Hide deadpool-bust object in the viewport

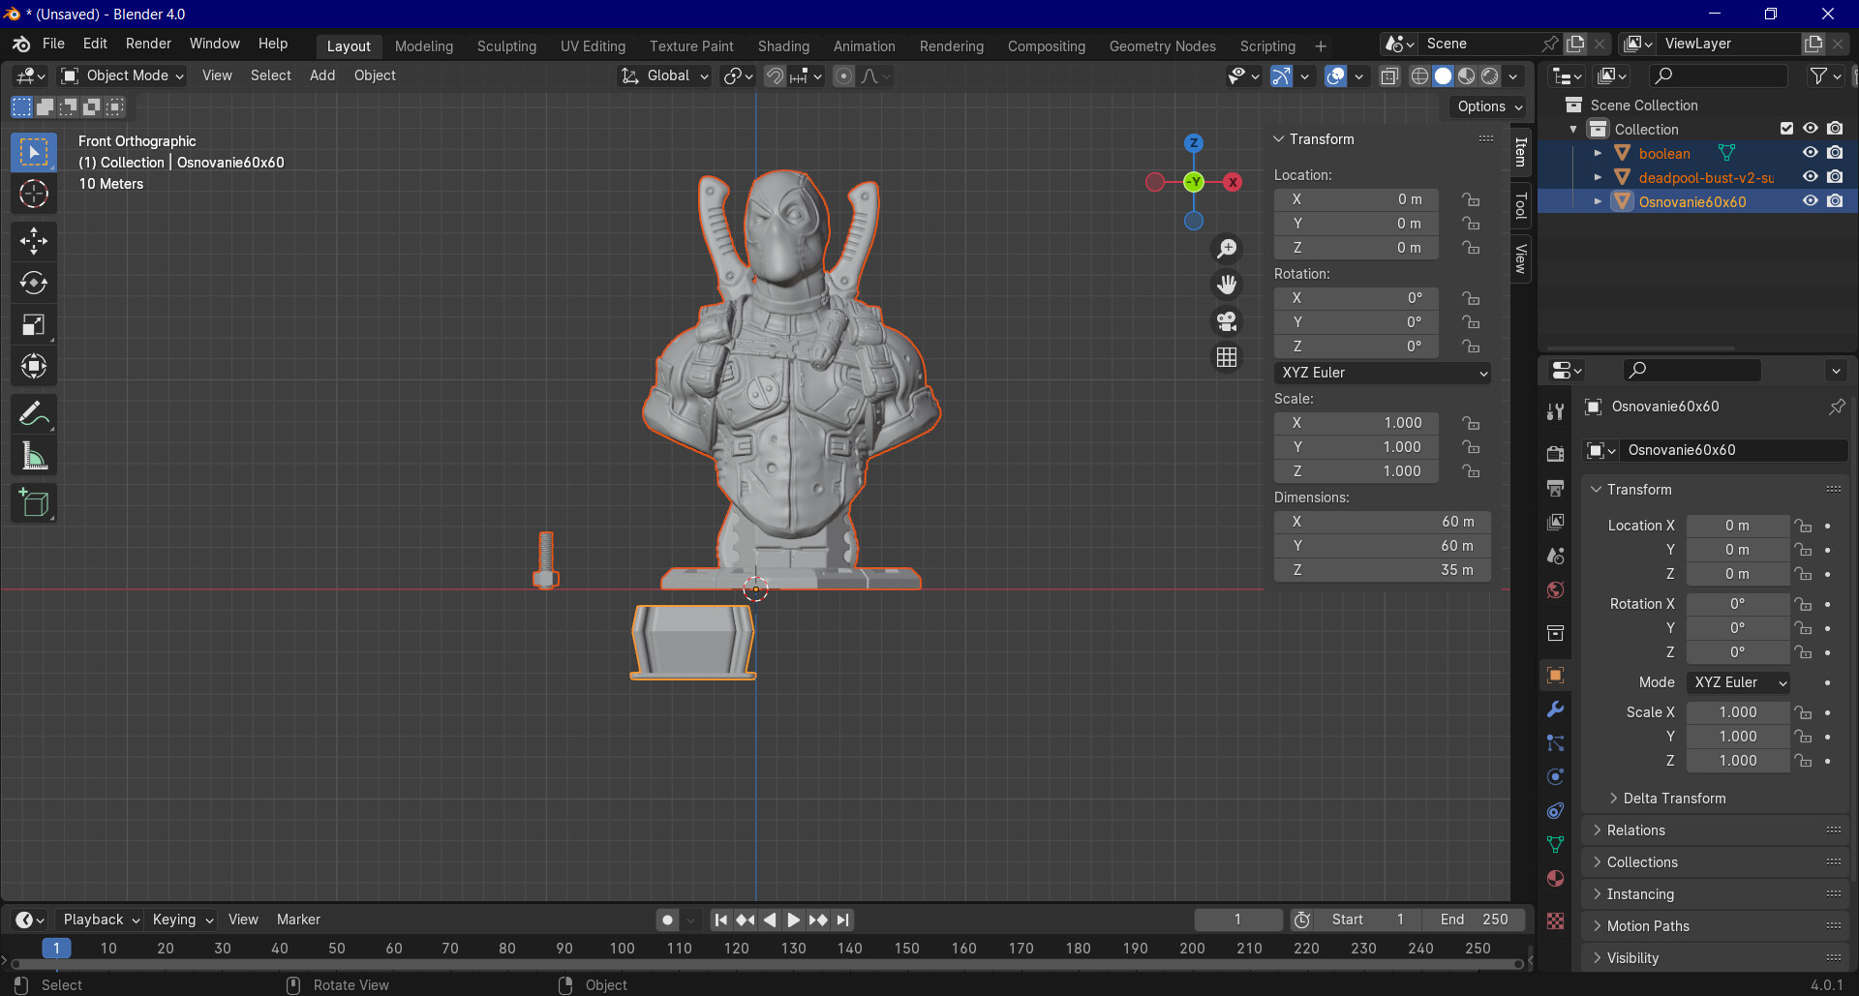pyautogui.click(x=1810, y=177)
